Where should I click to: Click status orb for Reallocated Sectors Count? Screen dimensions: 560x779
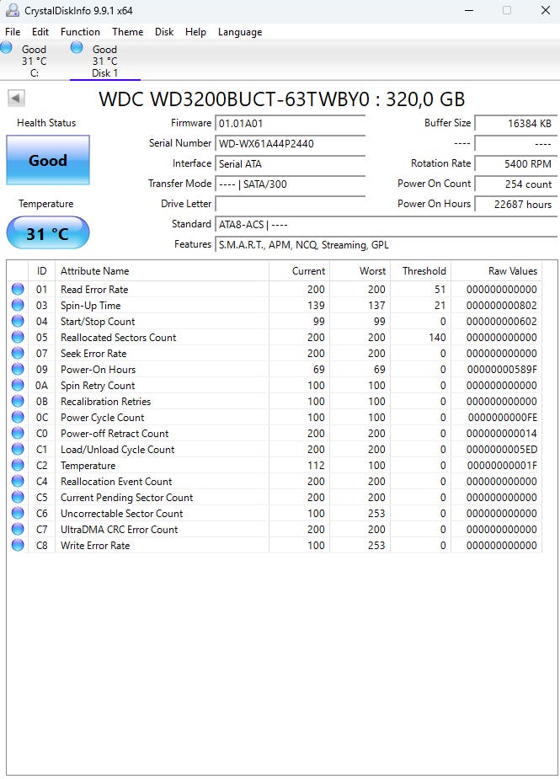(18, 337)
